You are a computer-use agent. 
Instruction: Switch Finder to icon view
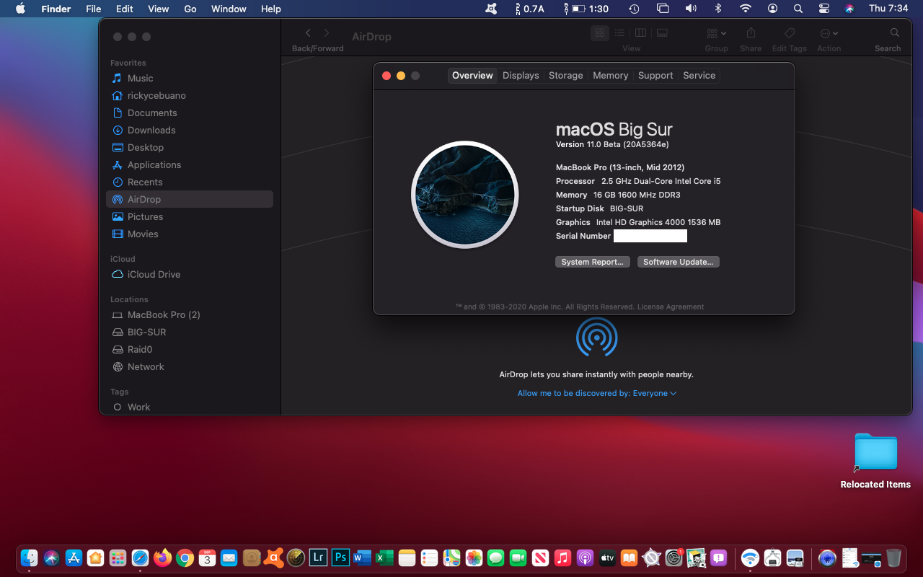pyautogui.click(x=599, y=33)
